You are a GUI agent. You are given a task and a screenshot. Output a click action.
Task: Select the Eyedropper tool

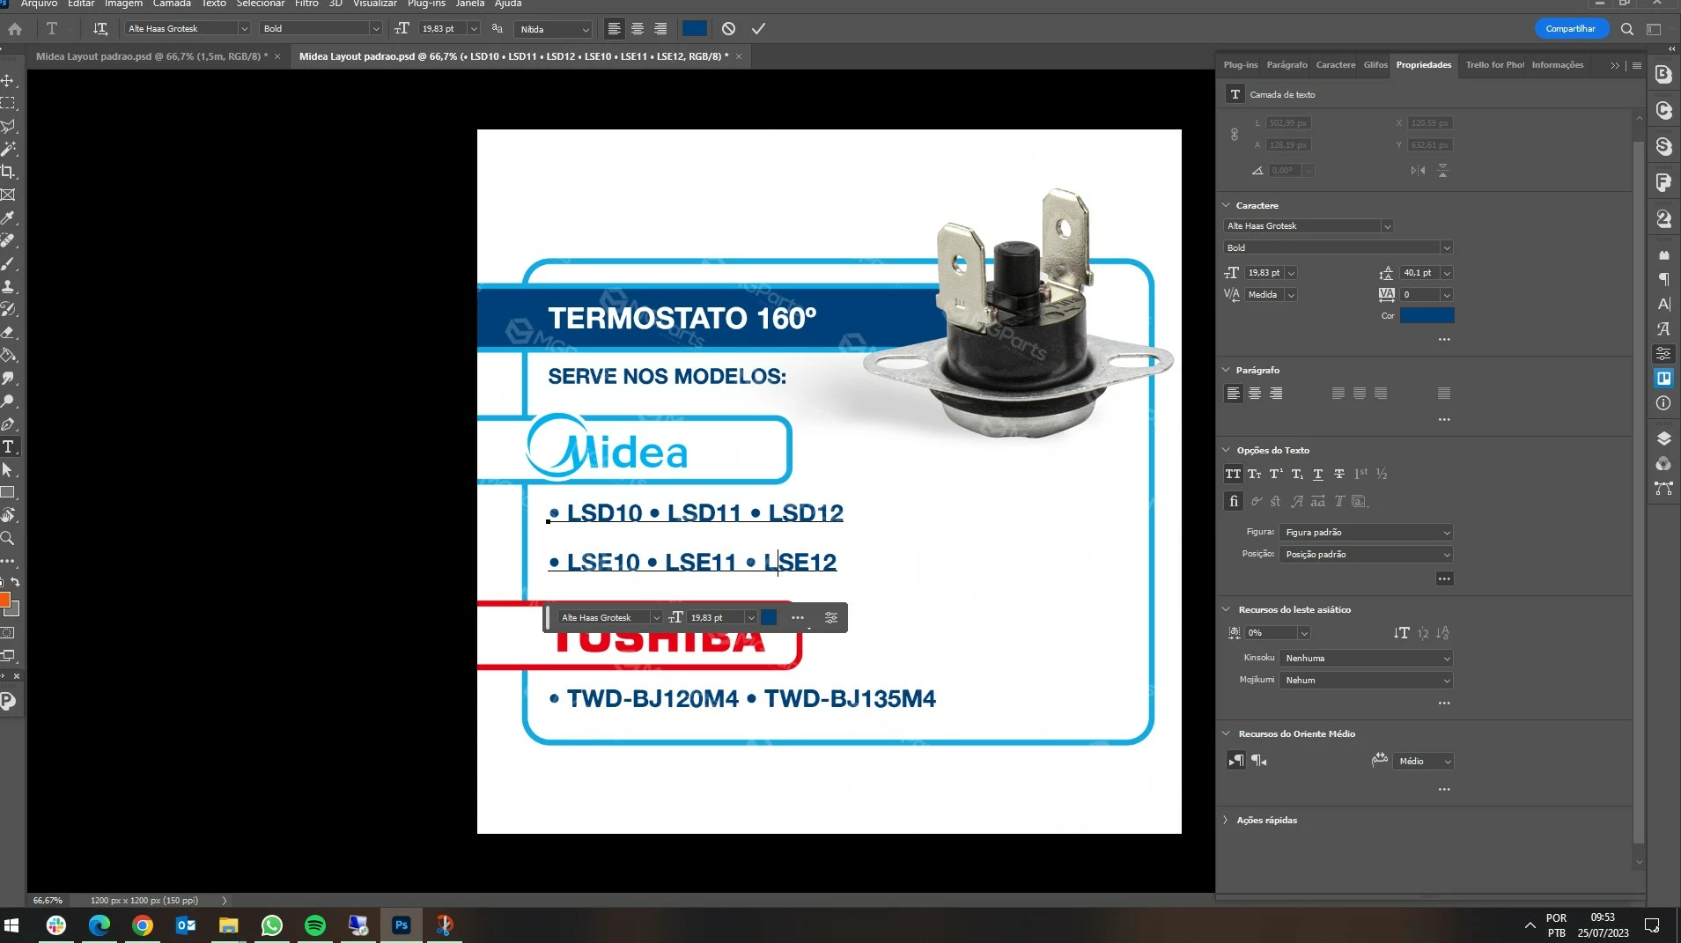point(8,217)
